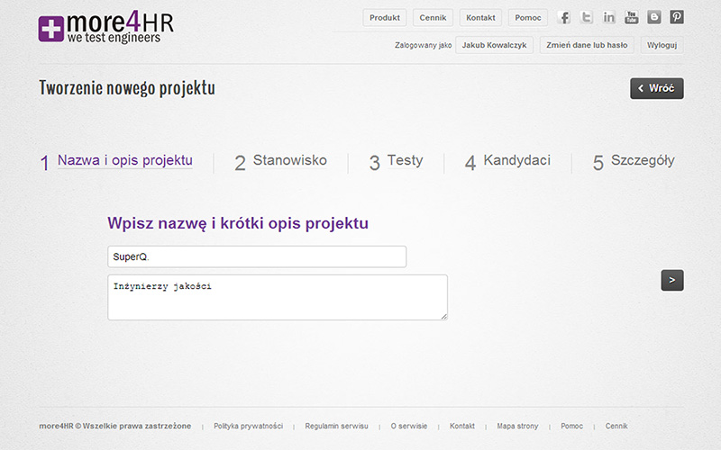The height and width of the screenshot is (450, 721).
Task: Go to next step with arrow button
Action: click(672, 280)
